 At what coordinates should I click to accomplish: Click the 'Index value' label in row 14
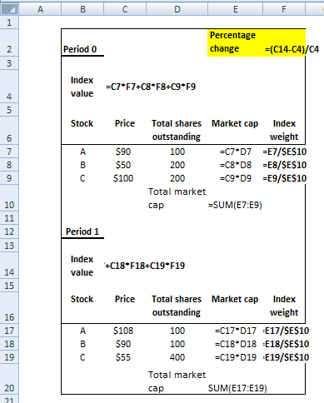[x=82, y=266]
